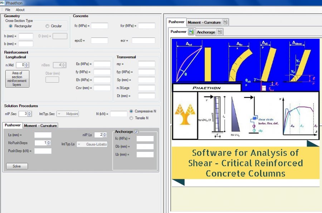Click the Eh (MPa) input field

102,80
